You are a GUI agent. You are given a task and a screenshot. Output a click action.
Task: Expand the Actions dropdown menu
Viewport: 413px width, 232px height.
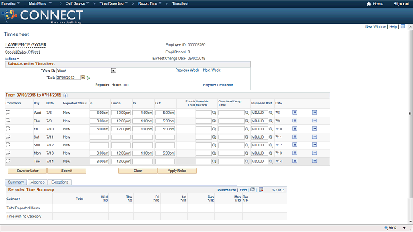(x=12, y=59)
